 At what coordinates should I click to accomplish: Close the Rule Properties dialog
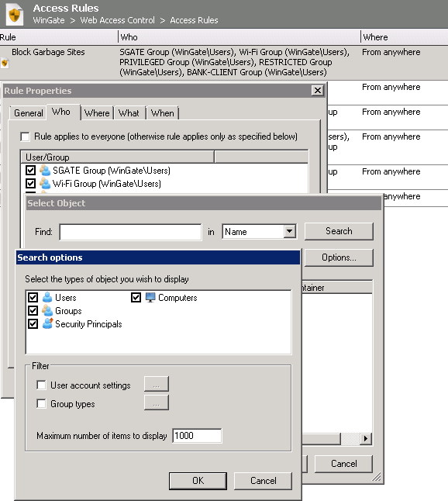318,91
